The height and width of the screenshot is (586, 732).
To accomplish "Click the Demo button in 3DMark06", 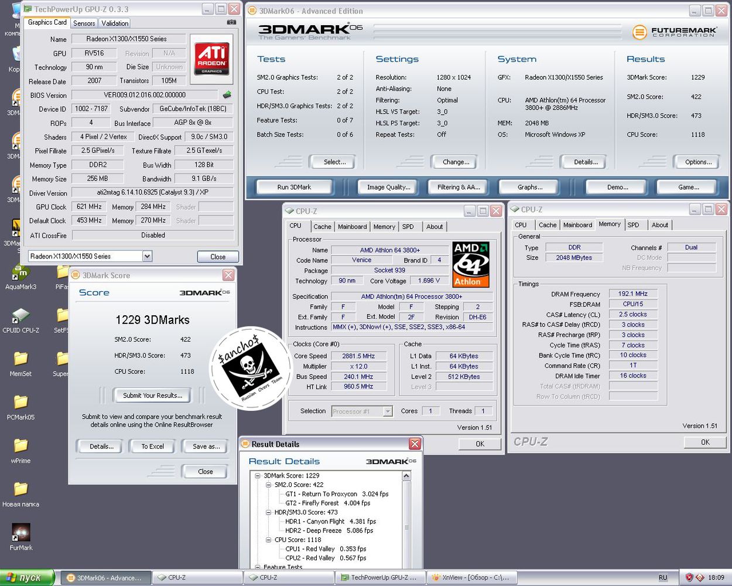I will tap(617, 187).
